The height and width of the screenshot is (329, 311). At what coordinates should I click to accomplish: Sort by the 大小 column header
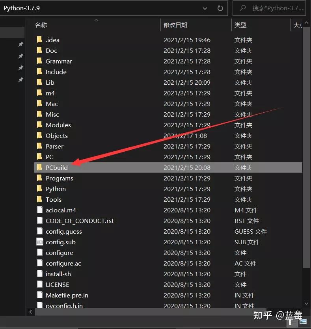(298, 25)
